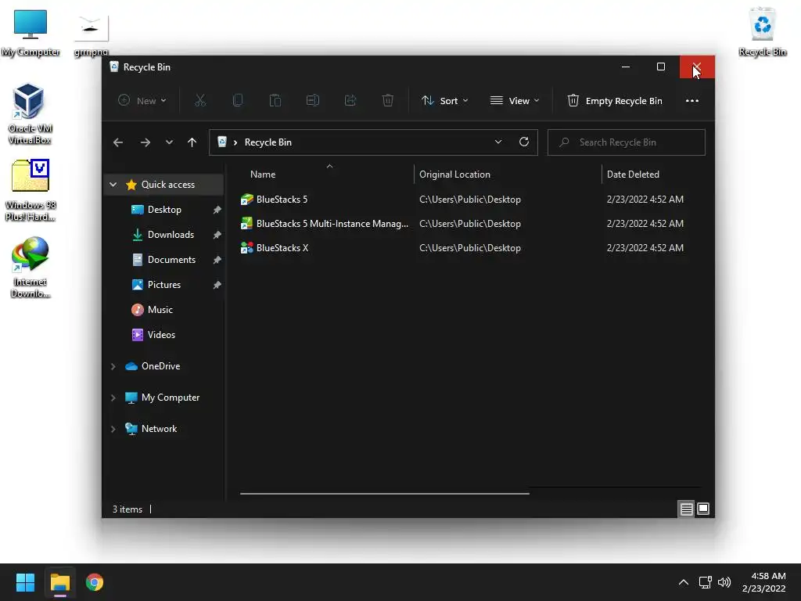Click the Paste clipboard icon

[275, 101]
